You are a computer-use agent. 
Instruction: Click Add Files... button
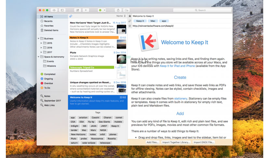pos(153,142)
